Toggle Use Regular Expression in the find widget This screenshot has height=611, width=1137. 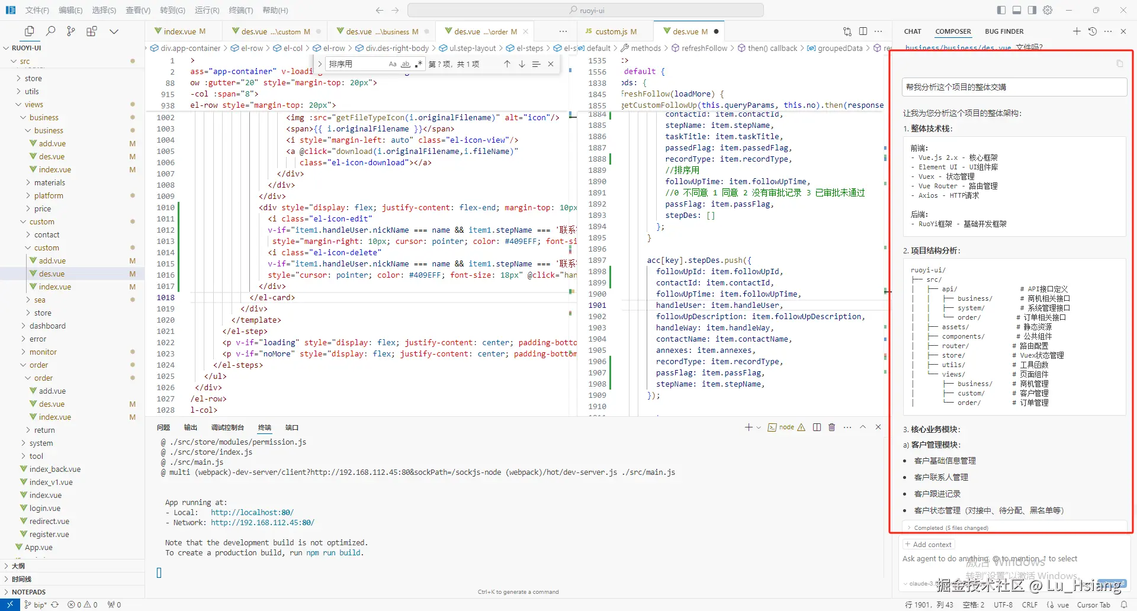pos(419,64)
